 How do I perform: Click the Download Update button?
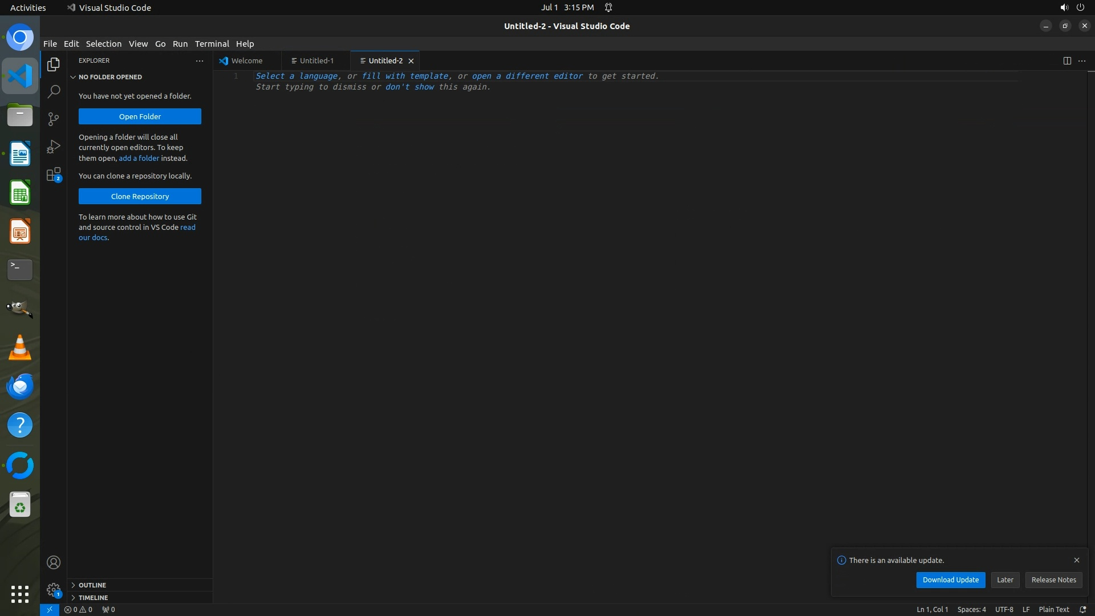point(950,579)
